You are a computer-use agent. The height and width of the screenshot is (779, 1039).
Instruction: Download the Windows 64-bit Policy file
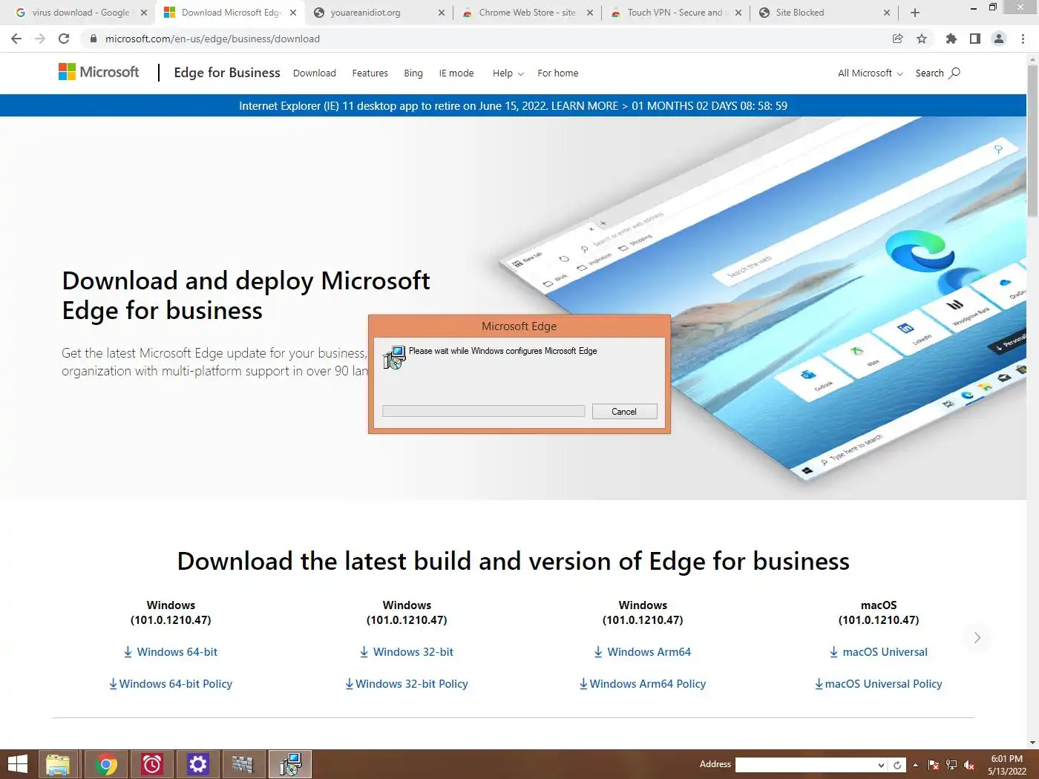171,684
